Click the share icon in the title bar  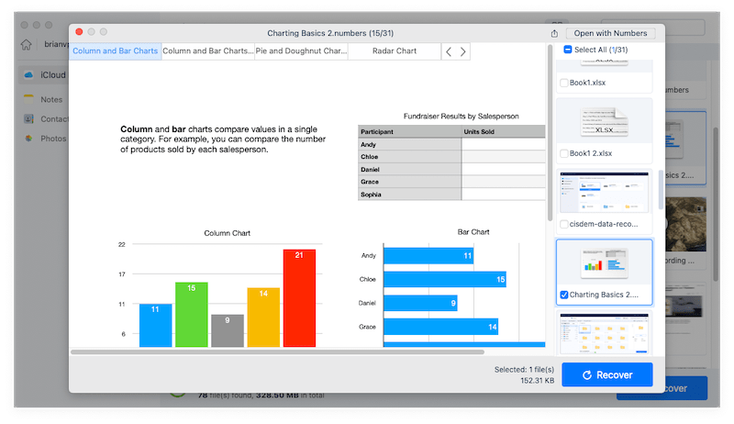(x=554, y=34)
